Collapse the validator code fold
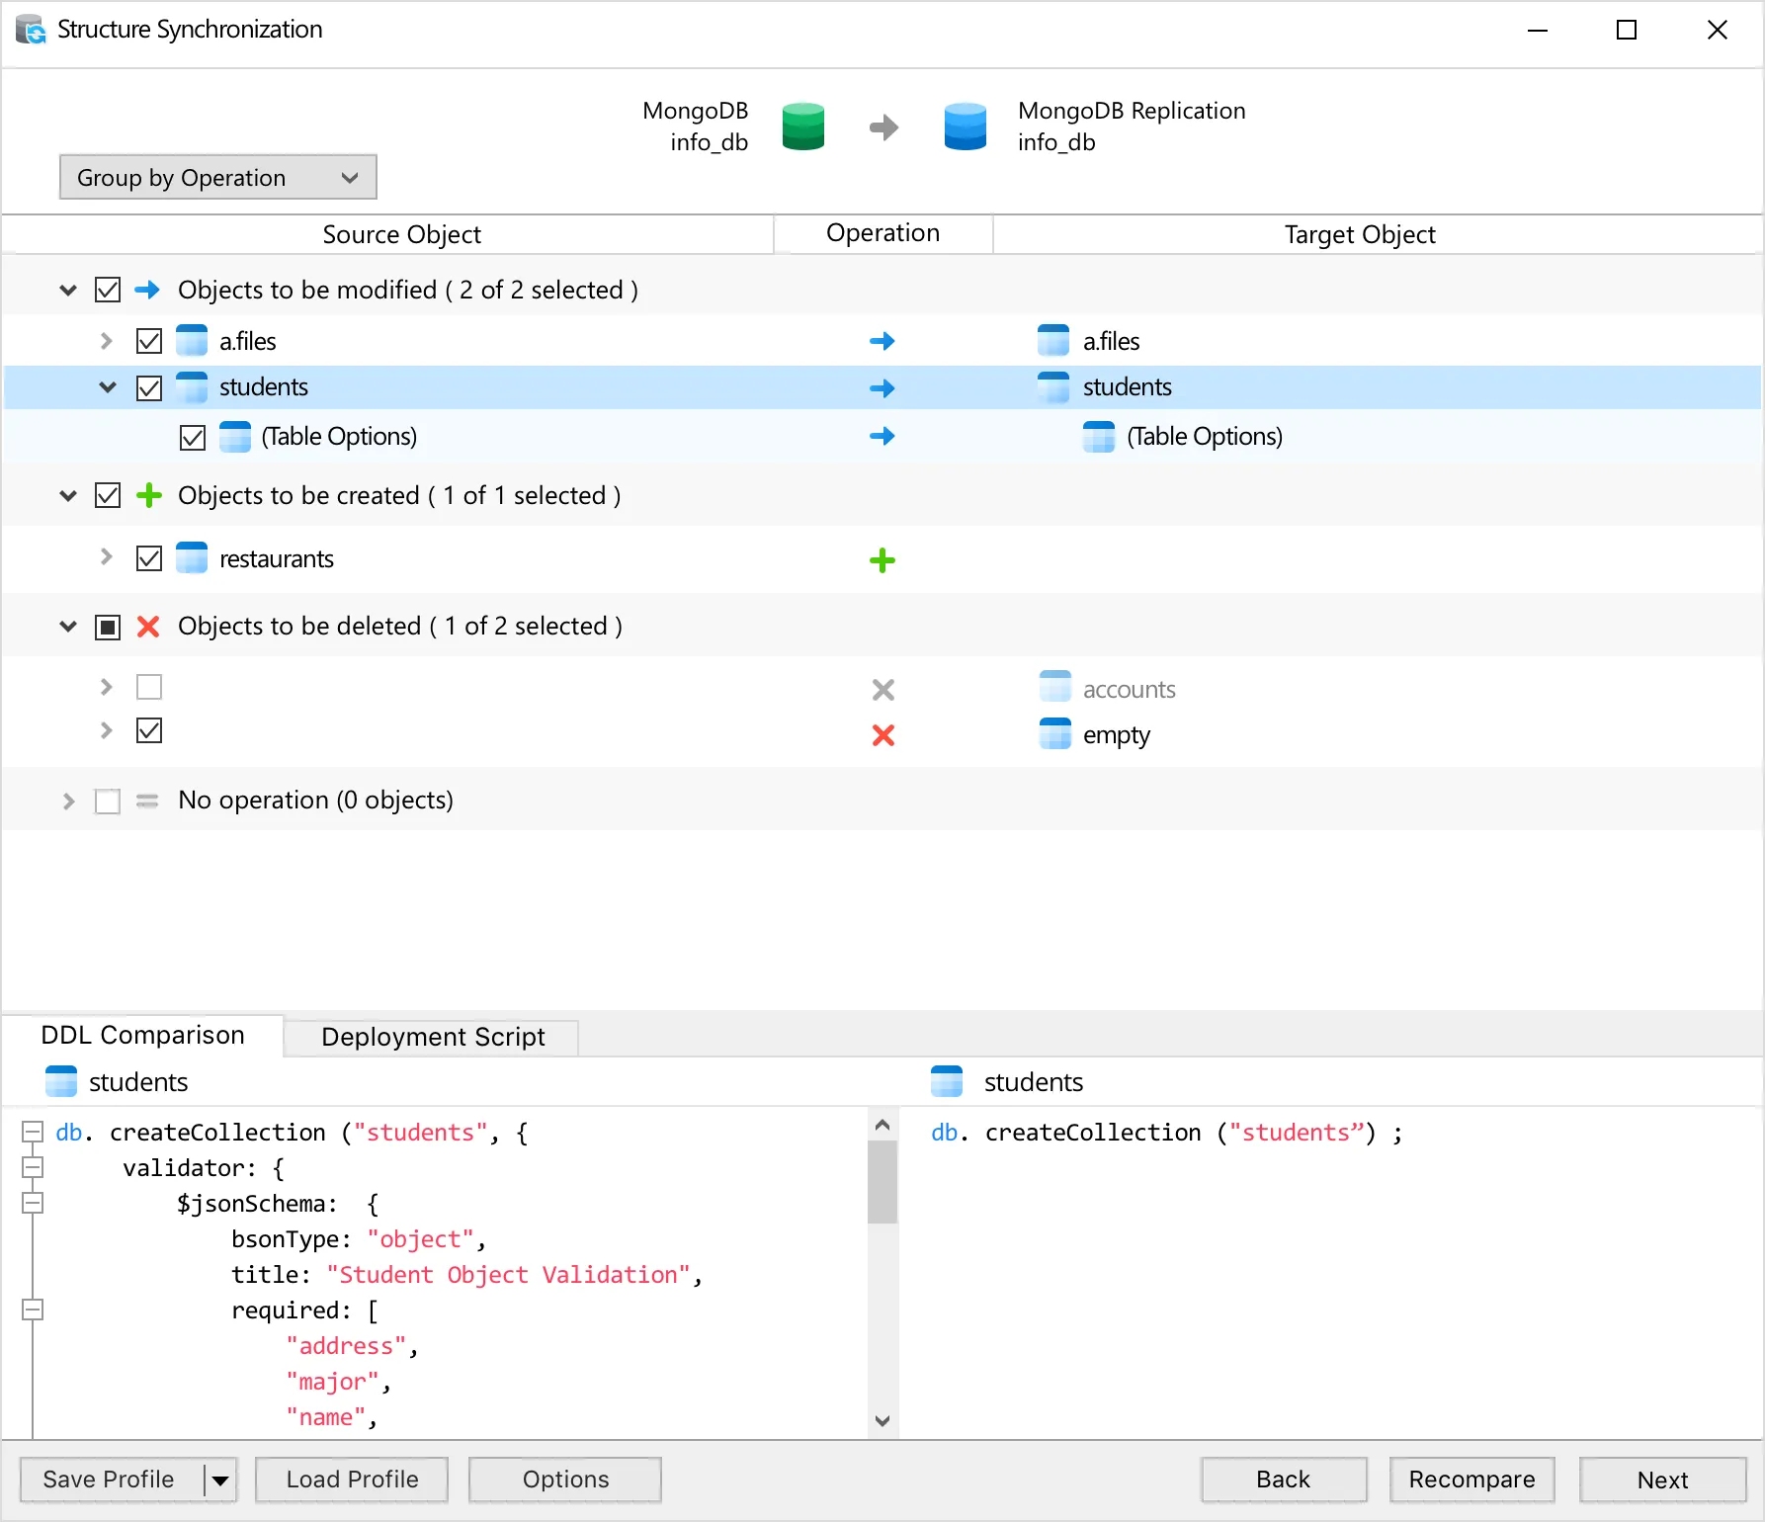The width and height of the screenshot is (1765, 1522). pyautogui.click(x=33, y=1168)
